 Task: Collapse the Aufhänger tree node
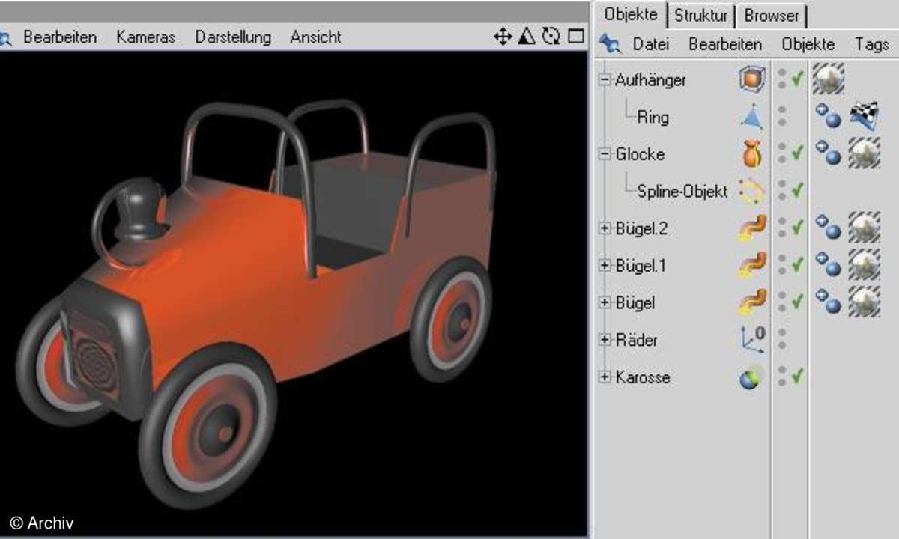(x=605, y=79)
